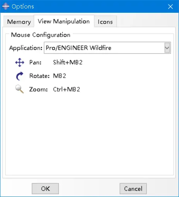This screenshot has height=197, width=179.
Task: Confirm settings with the OK button
Action: [45, 189]
